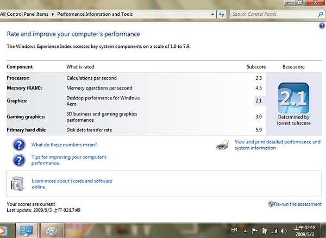The width and height of the screenshot is (326, 238).
Task: Expand the arrow after All Control Panel Items
Action: tap(53, 14)
